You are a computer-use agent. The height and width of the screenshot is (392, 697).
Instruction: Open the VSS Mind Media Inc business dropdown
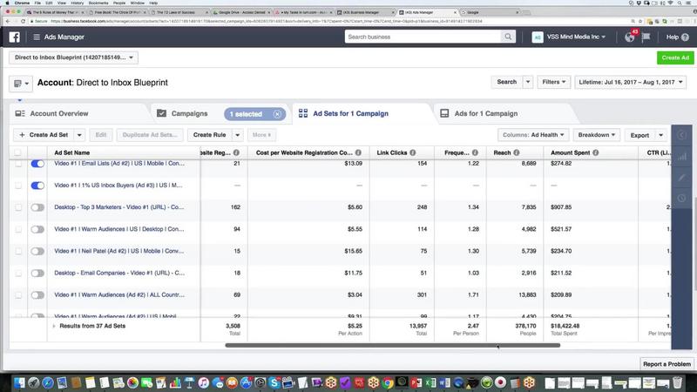576,37
